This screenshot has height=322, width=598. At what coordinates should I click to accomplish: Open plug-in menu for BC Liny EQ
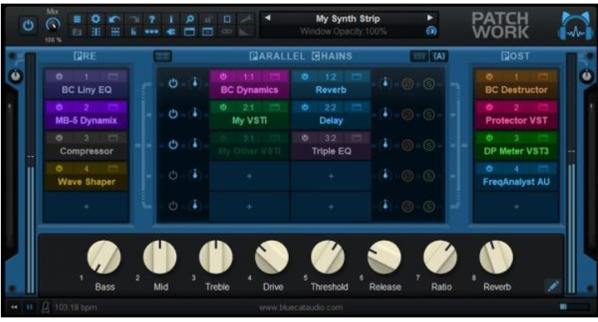click(x=86, y=90)
